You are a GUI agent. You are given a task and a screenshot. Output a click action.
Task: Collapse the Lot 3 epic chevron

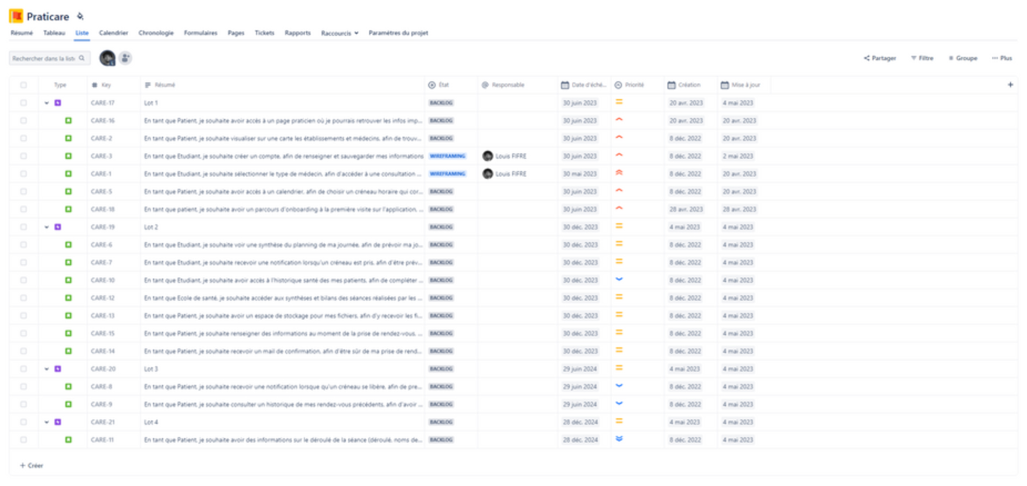[46, 369]
